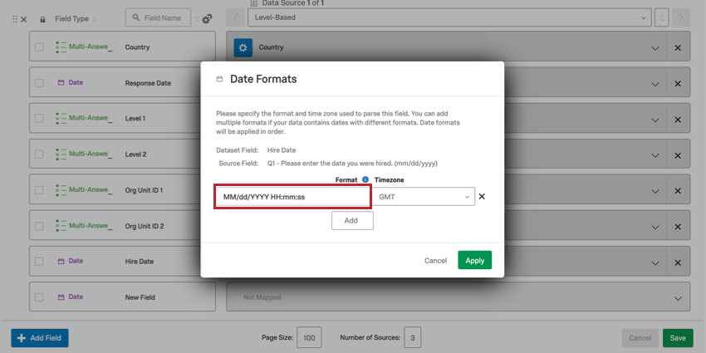
Task: Tick the Org Unit ID 1 checkbox
Action: (39, 190)
